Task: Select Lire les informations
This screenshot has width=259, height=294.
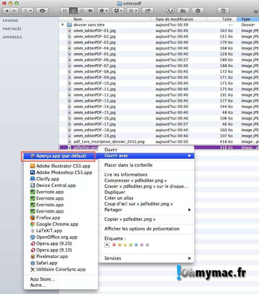Action: [x=146, y=174]
